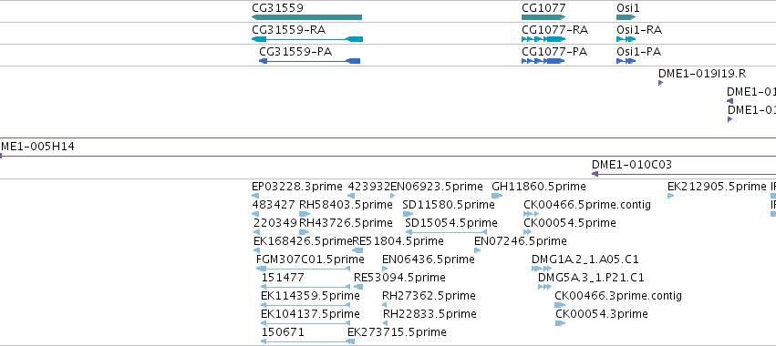The width and height of the screenshot is (776, 346).
Task: Select the DME1-010C03 clone label
Action: coord(632,165)
